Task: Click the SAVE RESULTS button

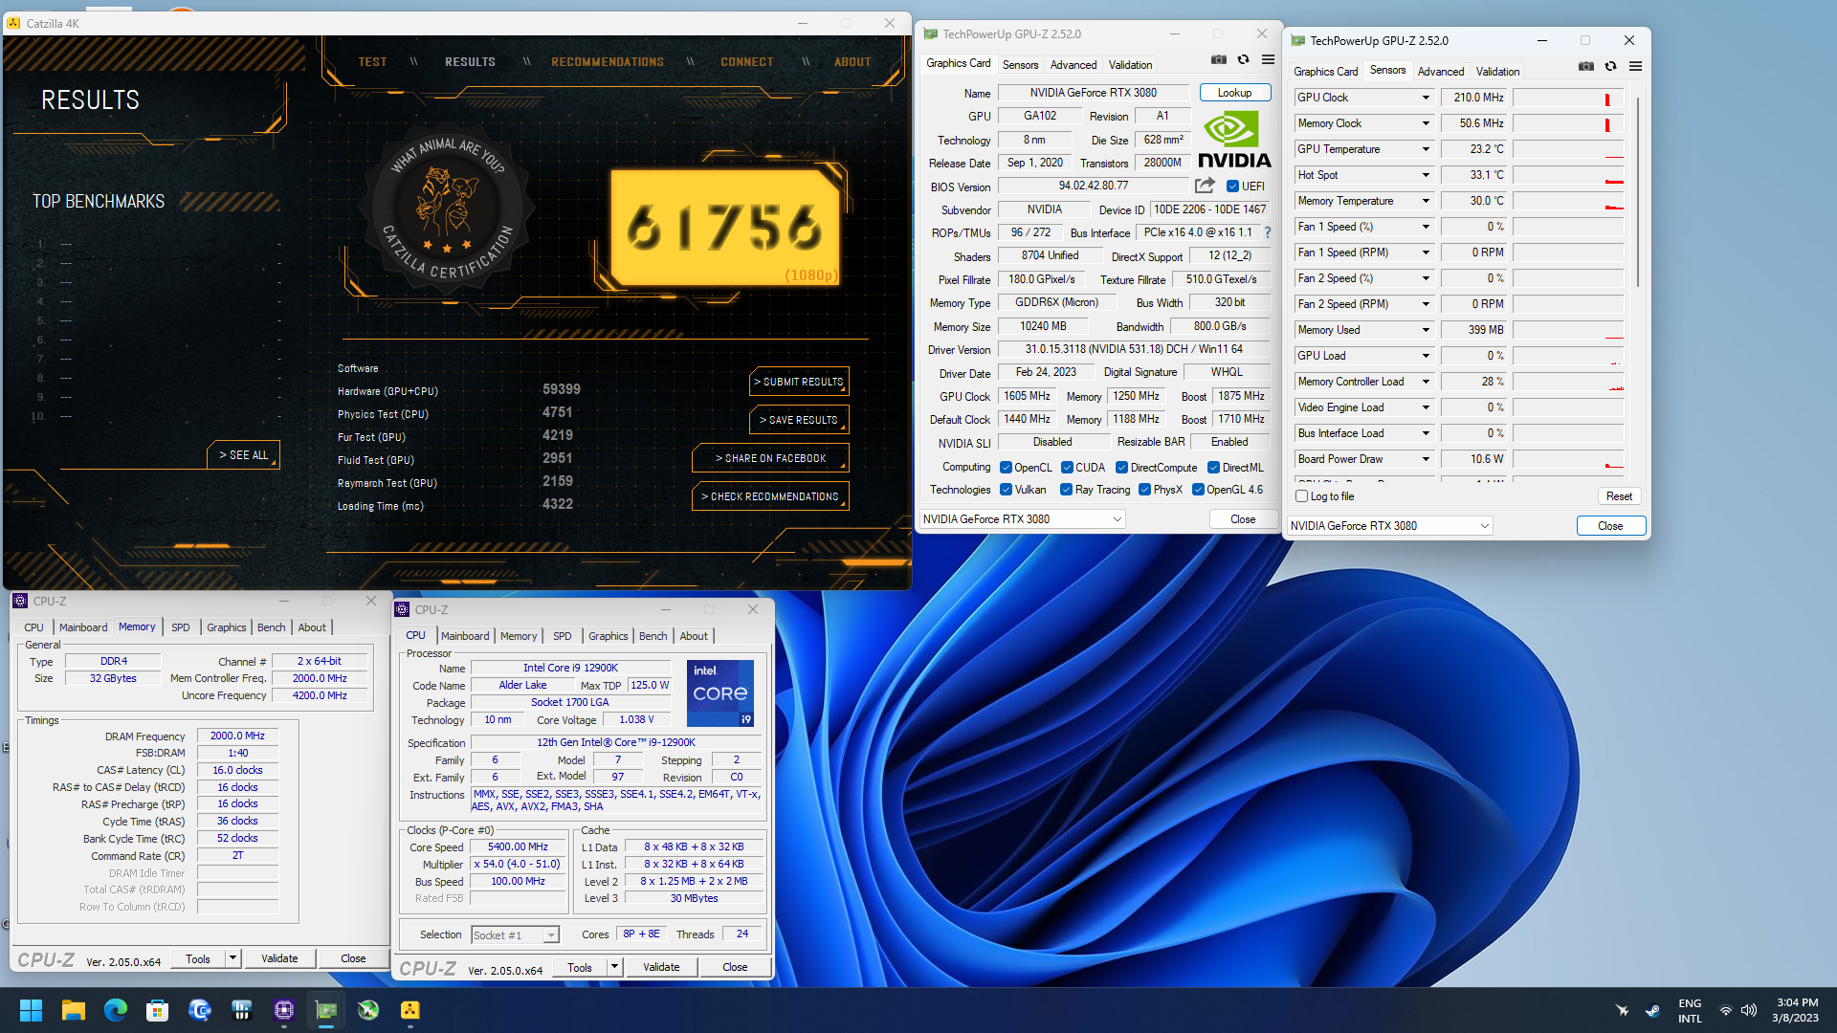Action: tap(799, 420)
